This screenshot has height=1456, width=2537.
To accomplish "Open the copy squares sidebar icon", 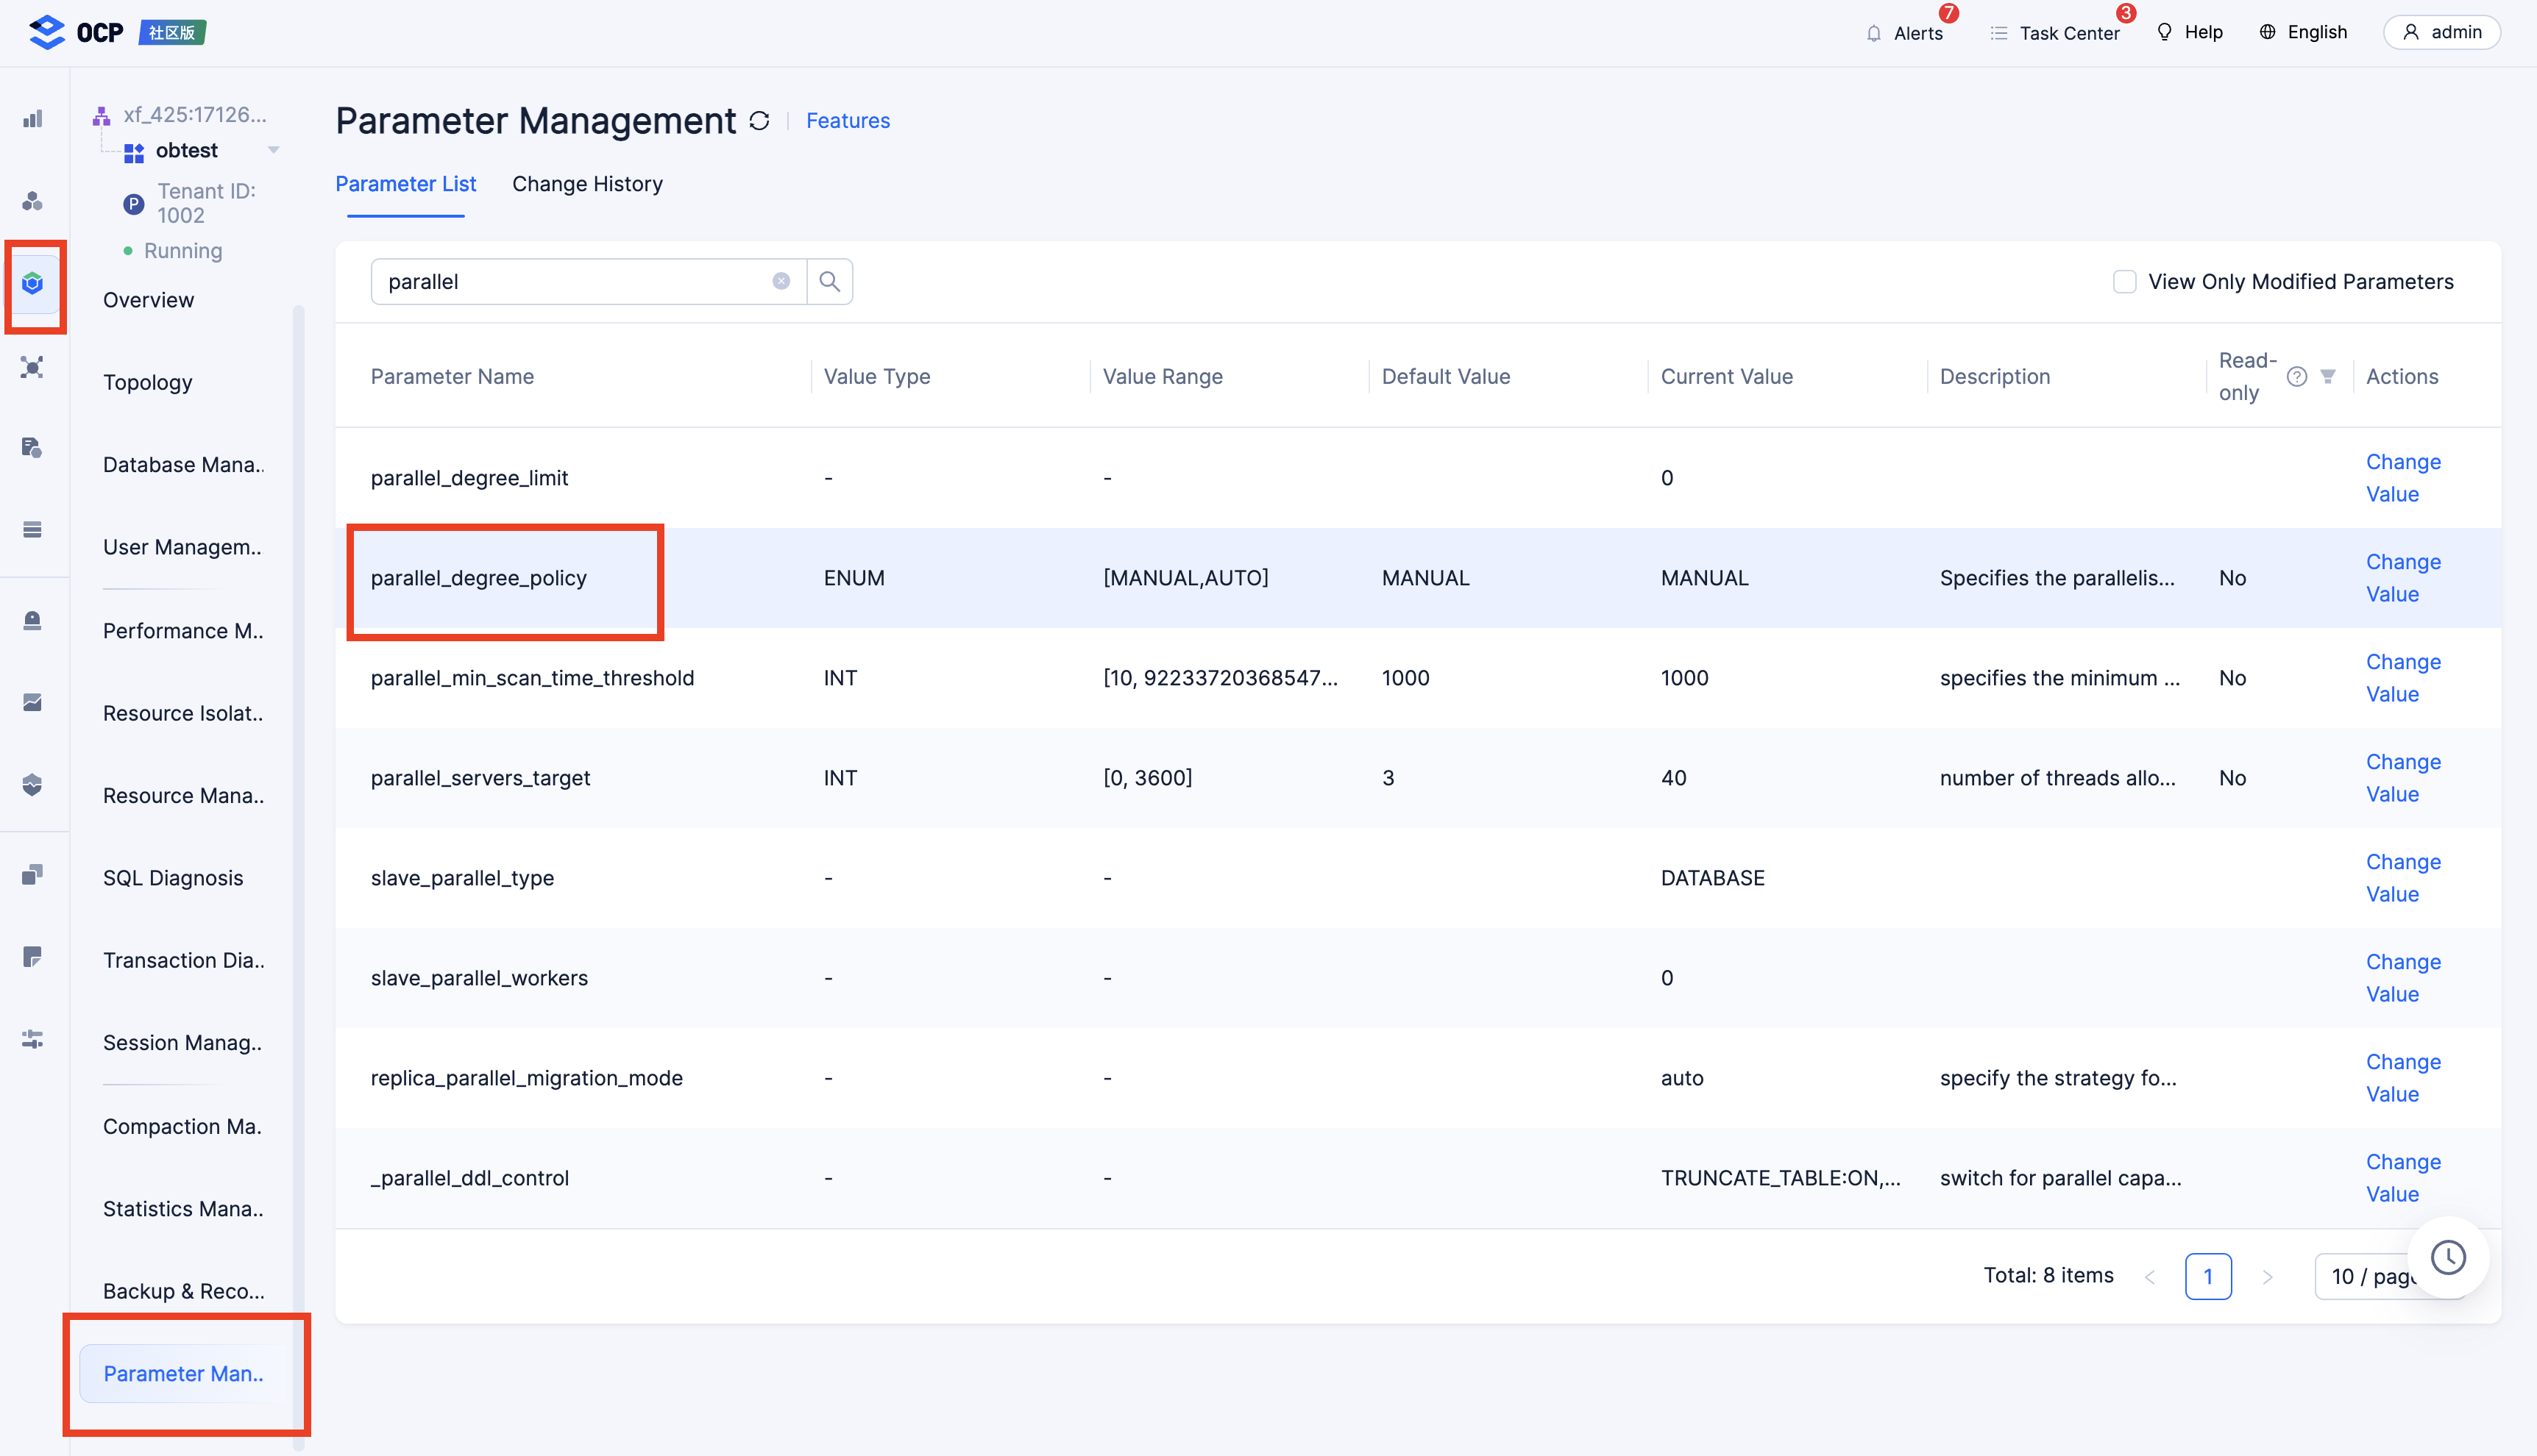I will point(33,875).
